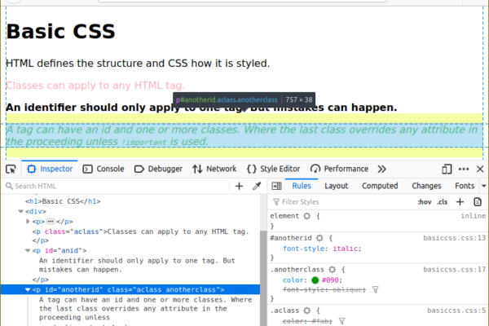Switch to the Console tab
Viewport: 489px width, 326px height.
[104, 169]
